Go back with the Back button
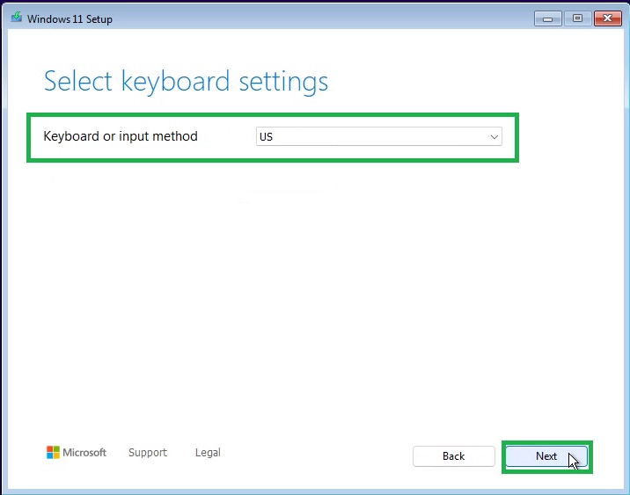The image size is (630, 495). pos(454,456)
